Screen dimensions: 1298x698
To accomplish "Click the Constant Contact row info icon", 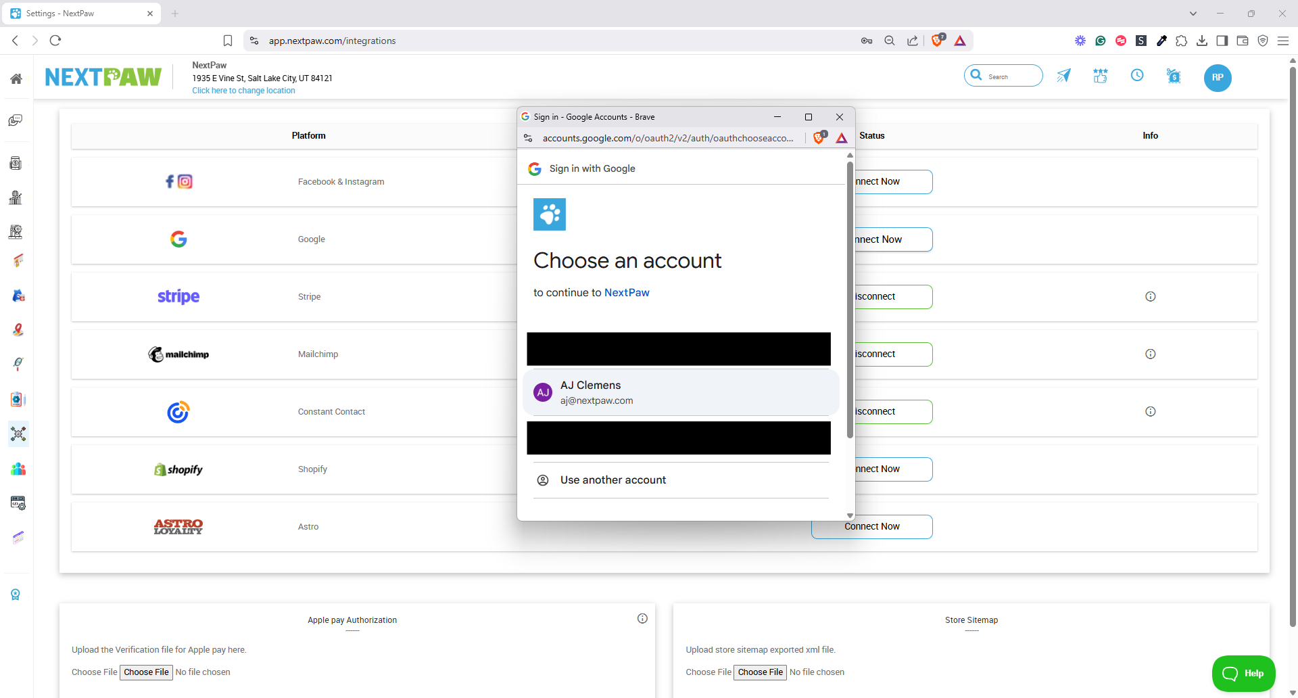I will pyautogui.click(x=1151, y=411).
